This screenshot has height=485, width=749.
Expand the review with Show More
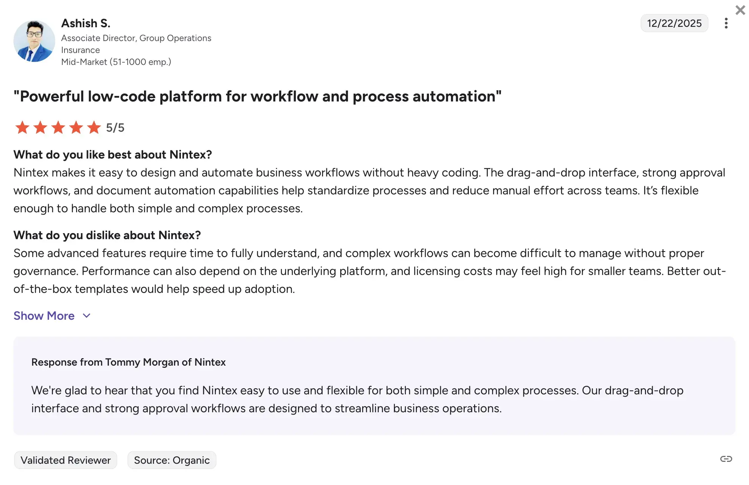pyautogui.click(x=44, y=316)
